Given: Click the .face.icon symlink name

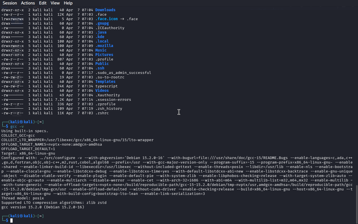Looking at the screenshot, I should [x=106, y=19].
